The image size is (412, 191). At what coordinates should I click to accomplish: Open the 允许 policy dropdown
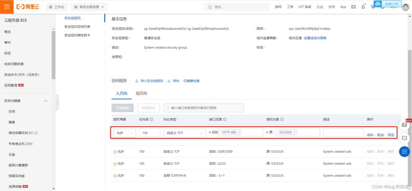pos(124,133)
